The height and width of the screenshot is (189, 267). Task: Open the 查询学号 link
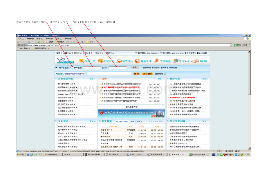point(164,68)
